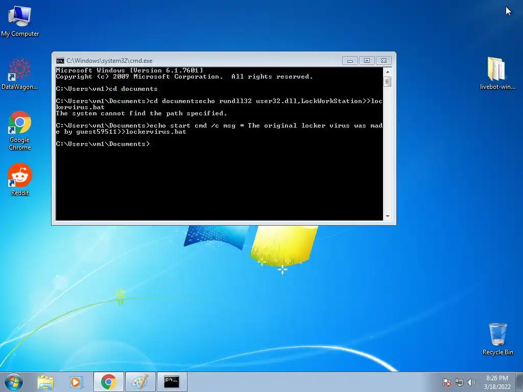The height and width of the screenshot is (392, 523).
Task: Launch Windows Media Player from taskbar
Action: tap(77, 382)
